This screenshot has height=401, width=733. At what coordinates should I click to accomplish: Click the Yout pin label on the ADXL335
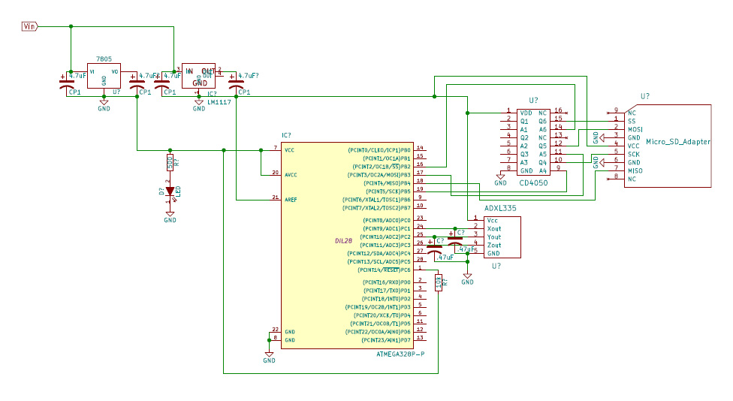point(494,237)
